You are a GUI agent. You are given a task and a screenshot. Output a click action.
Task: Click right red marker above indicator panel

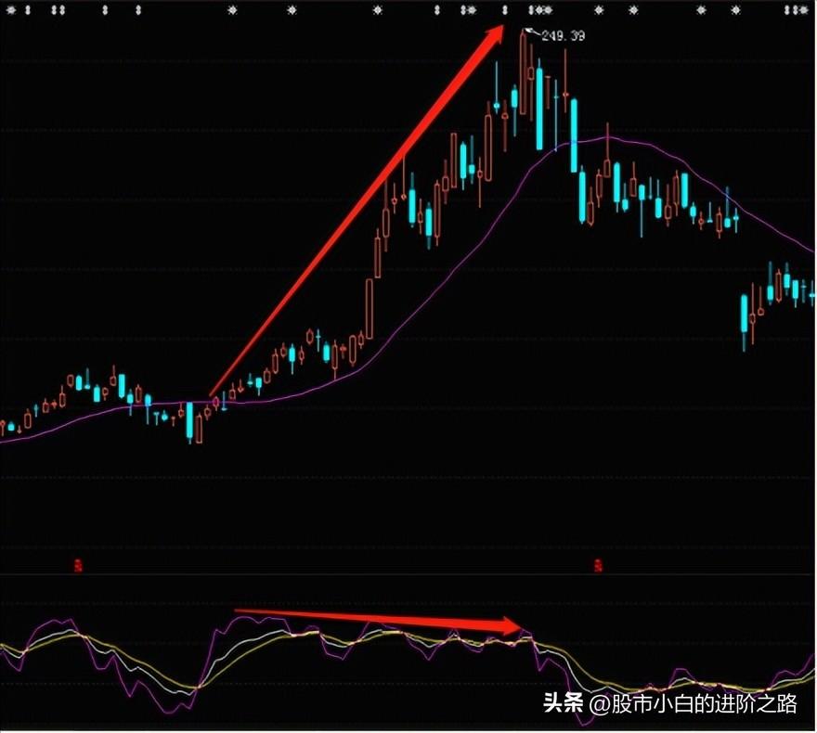pos(600,563)
